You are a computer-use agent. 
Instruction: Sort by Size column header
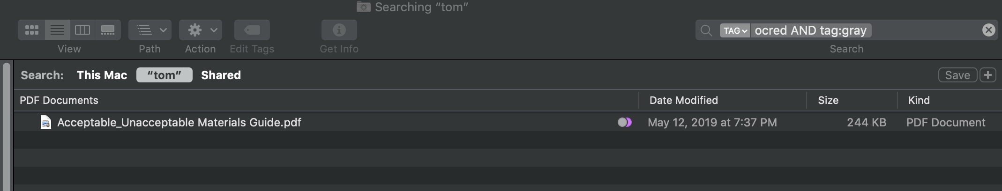(x=828, y=101)
